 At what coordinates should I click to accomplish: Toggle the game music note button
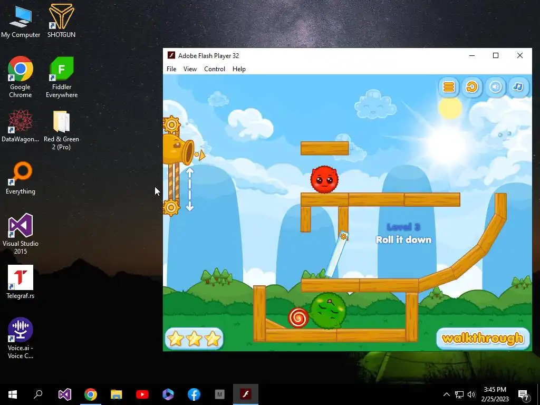[518, 87]
